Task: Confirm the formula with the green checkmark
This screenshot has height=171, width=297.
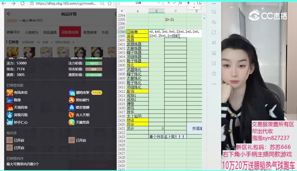Action: pos(174,3)
